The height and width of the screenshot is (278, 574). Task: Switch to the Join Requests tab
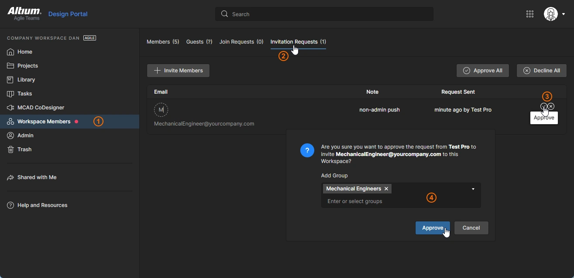coord(241,42)
